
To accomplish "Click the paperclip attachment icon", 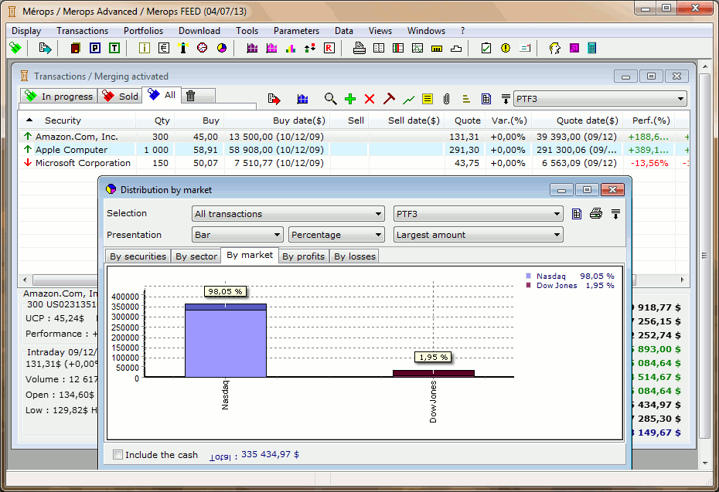I will (447, 99).
